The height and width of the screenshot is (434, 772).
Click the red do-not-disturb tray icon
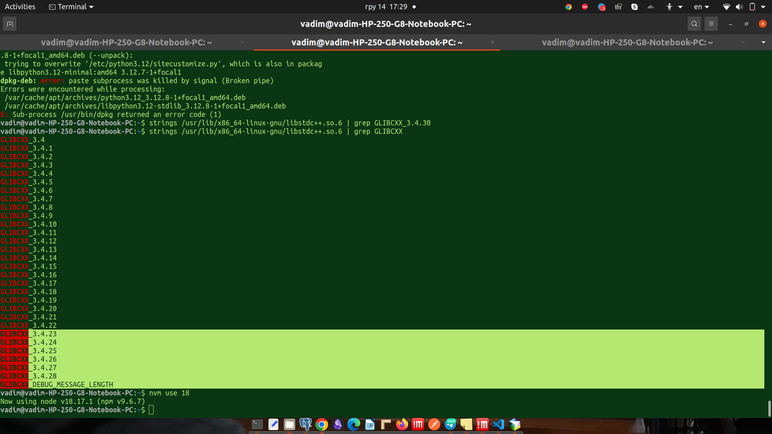[x=585, y=7]
